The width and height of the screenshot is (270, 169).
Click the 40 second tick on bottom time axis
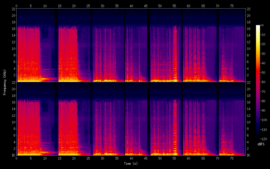click(x=131, y=158)
